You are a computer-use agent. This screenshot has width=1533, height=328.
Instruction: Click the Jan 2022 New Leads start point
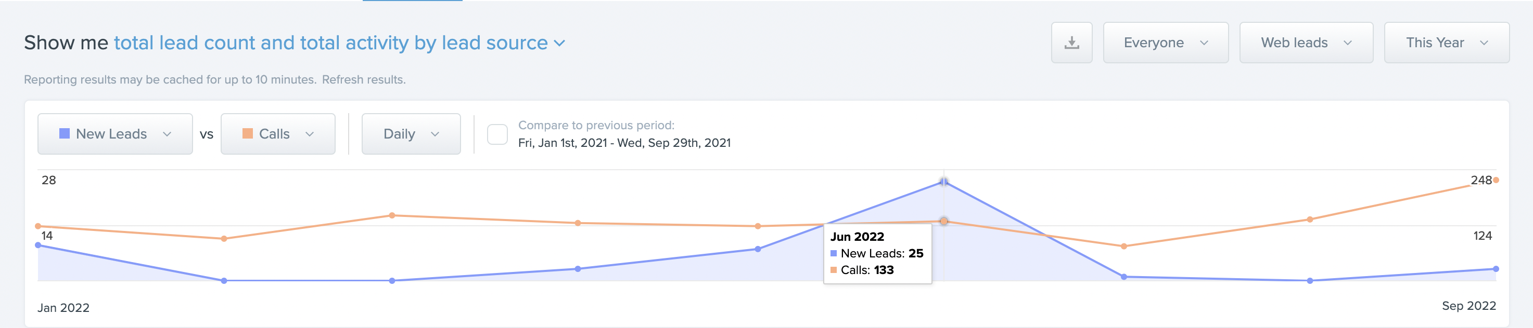click(38, 245)
